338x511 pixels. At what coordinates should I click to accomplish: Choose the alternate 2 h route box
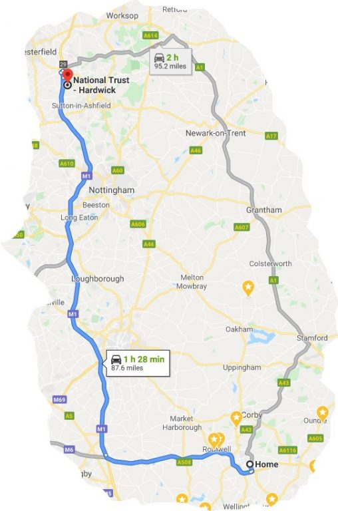[170, 62]
